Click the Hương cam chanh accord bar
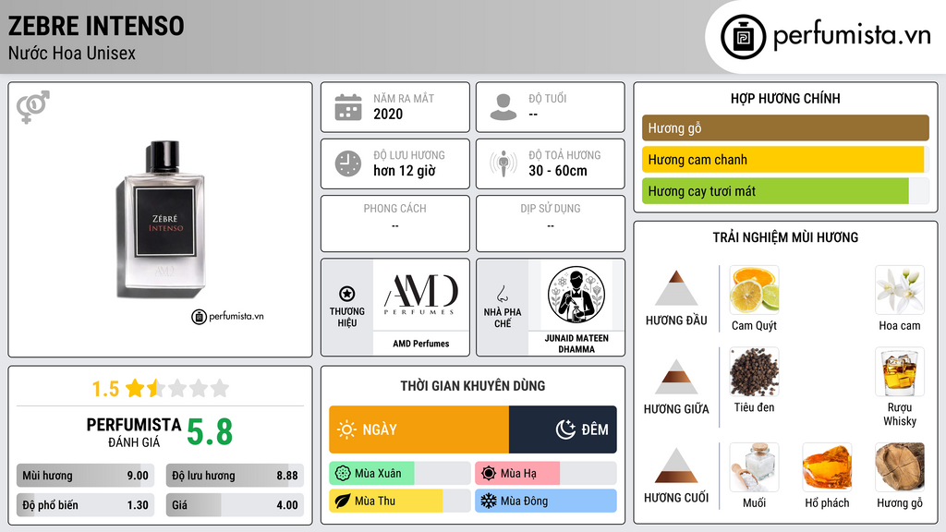This screenshot has width=946, height=532. tap(785, 160)
